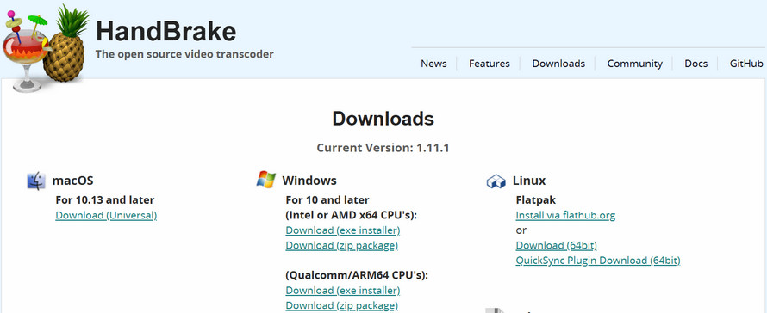Click the Windows flag icon

click(266, 179)
